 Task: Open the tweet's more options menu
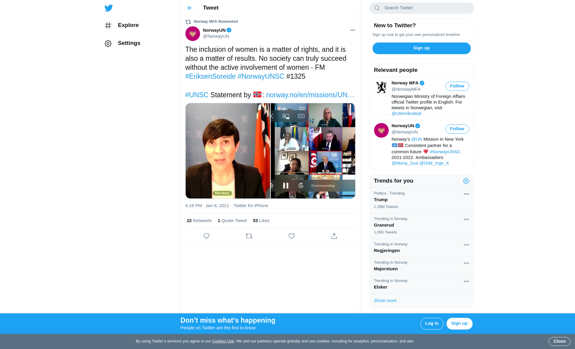[x=352, y=30]
